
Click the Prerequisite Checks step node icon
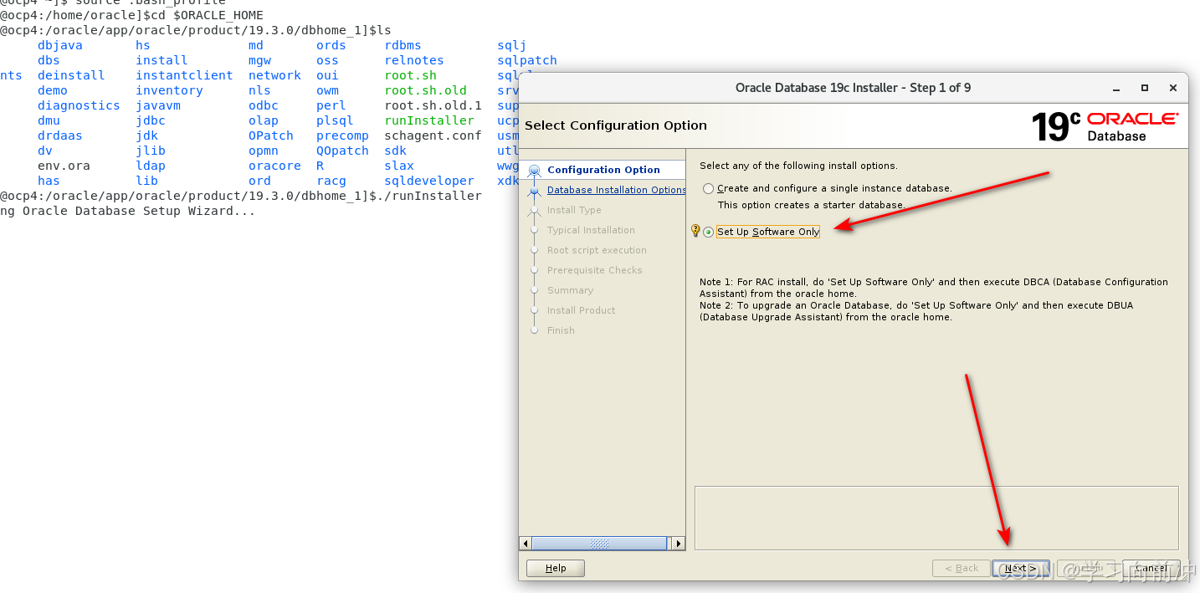534,269
